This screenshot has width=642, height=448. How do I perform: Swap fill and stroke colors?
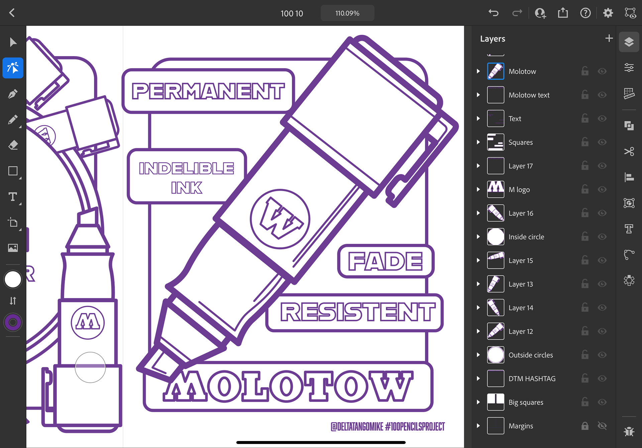[13, 301]
